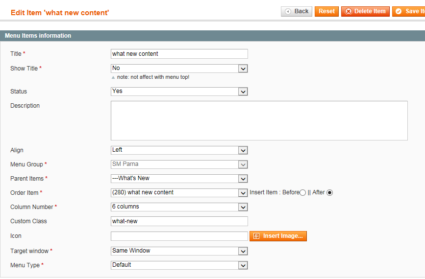Expand the Target window dropdown

(x=179, y=251)
